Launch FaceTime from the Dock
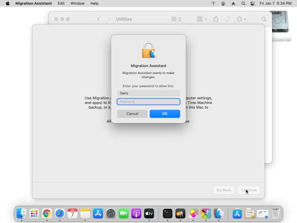 point(124,213)
